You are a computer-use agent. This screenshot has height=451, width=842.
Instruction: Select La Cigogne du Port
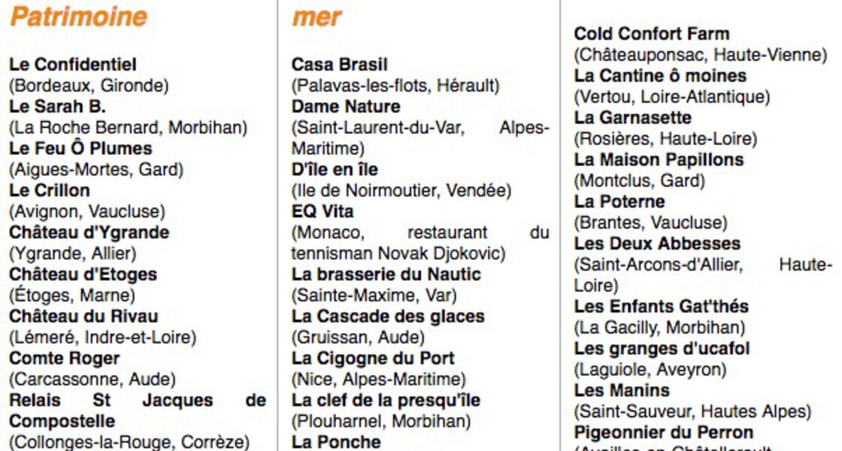coord(373,359)
